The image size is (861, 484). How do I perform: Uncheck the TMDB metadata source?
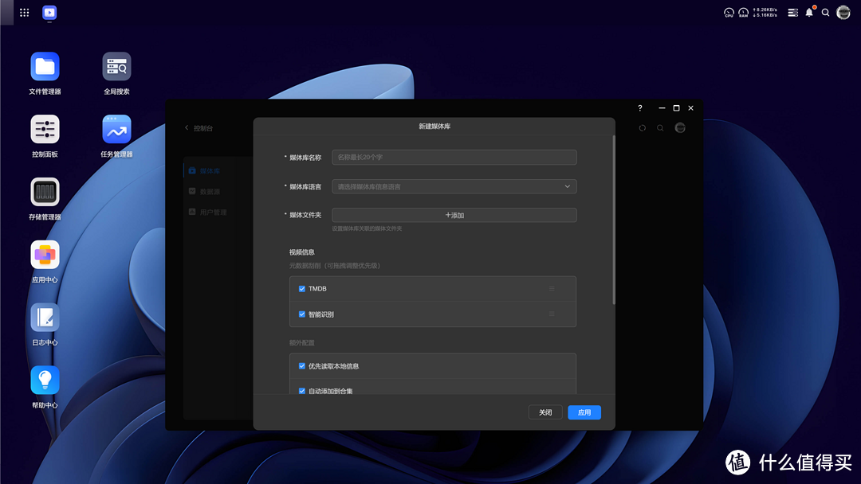pos(302,289)
